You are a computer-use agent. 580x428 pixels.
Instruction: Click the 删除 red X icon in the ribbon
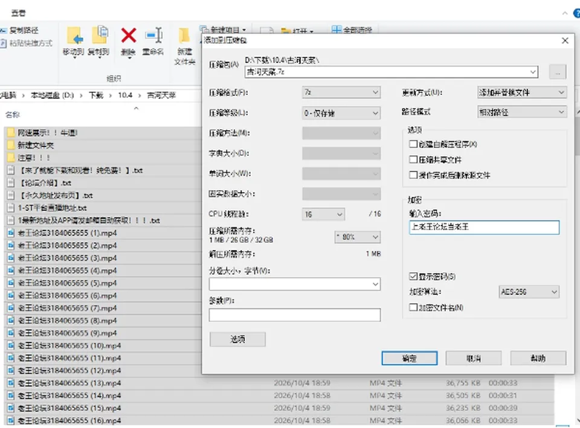tap(128, 36)
